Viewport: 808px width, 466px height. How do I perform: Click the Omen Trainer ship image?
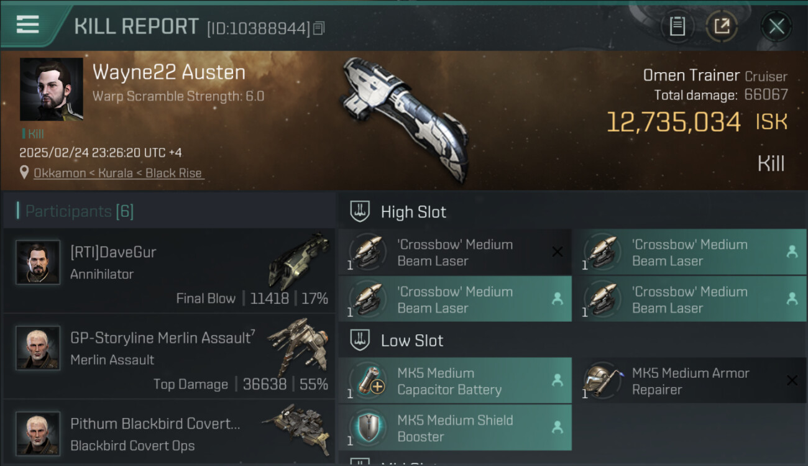pos(404,118)
